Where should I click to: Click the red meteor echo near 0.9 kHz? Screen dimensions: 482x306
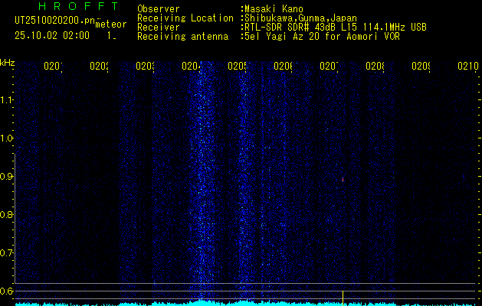point(343,179)
